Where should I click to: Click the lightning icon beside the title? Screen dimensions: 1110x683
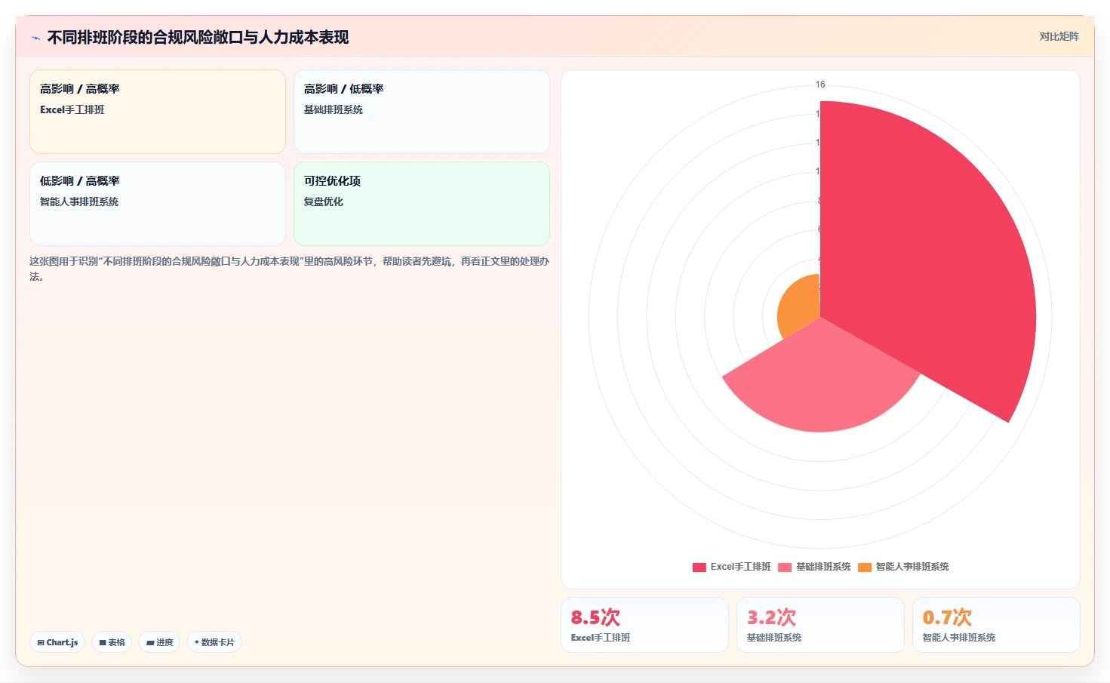tap(35, 38)
